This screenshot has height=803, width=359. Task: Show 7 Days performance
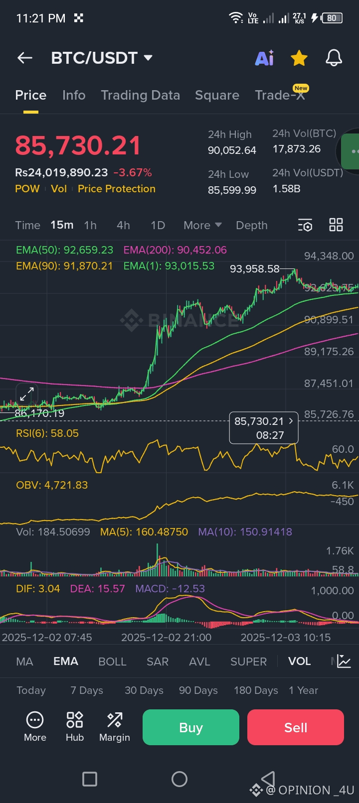pyautogui.click(x=87, y=690)
